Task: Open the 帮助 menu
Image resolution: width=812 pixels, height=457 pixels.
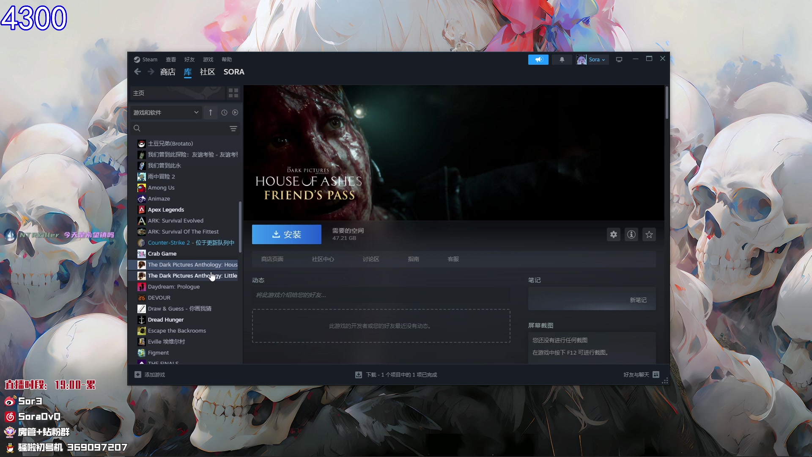Action: (x=227, y=59)
